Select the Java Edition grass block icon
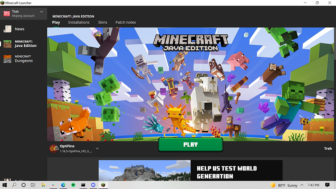Image resolution: width=336 pixels, height=189 pixels. [x=7, y=44]
